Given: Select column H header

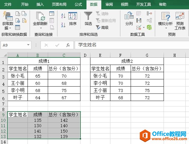Looking at the screenshot, I should click(x=174, y=55).
